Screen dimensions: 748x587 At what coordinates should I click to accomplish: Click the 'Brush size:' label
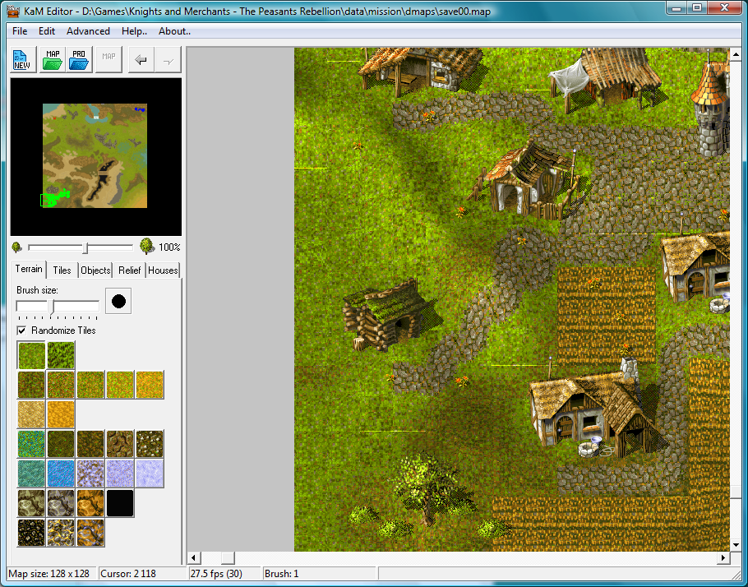point(37,290)
